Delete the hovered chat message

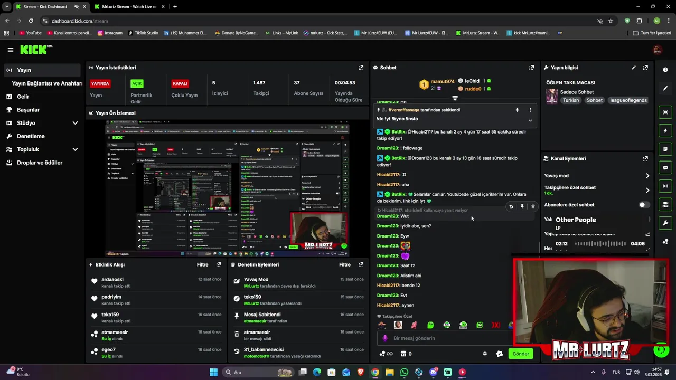[x=533, y=207]
